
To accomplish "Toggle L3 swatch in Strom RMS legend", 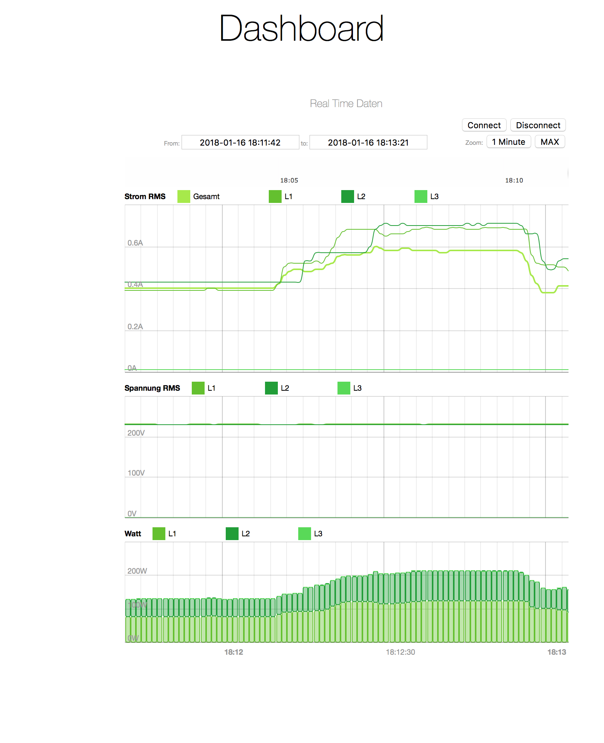I will (x=421, y=196).
